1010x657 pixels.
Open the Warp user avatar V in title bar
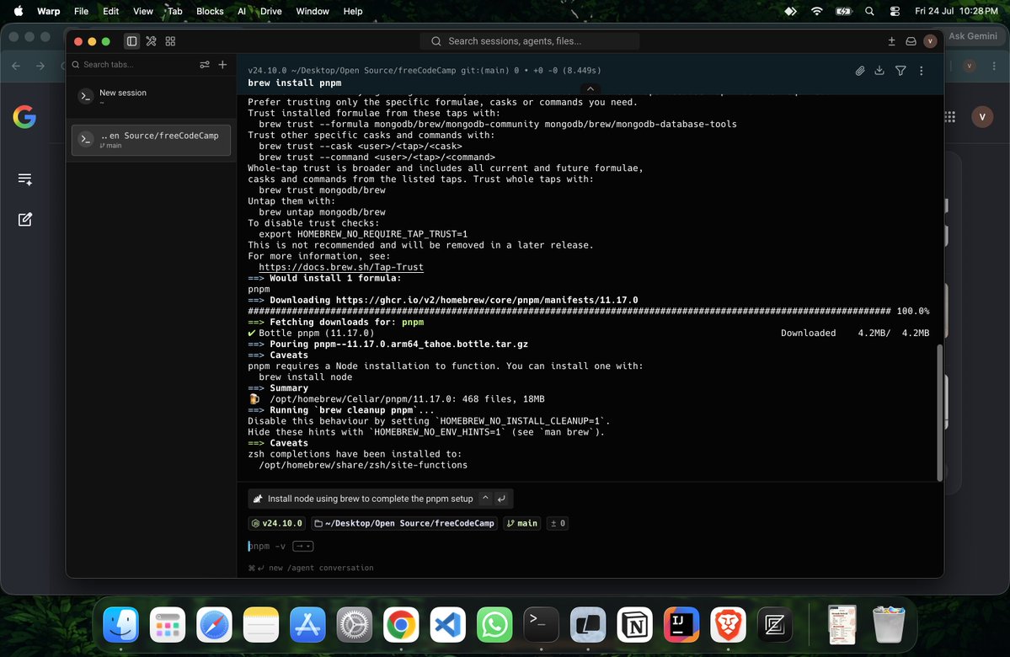929,41
